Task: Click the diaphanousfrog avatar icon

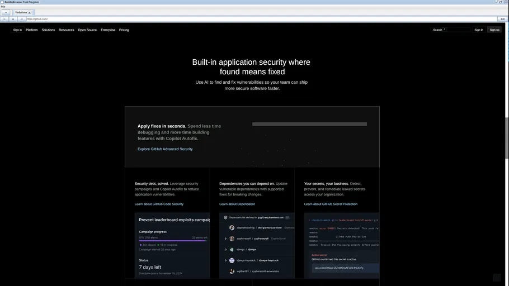Action: coord(232,228)
